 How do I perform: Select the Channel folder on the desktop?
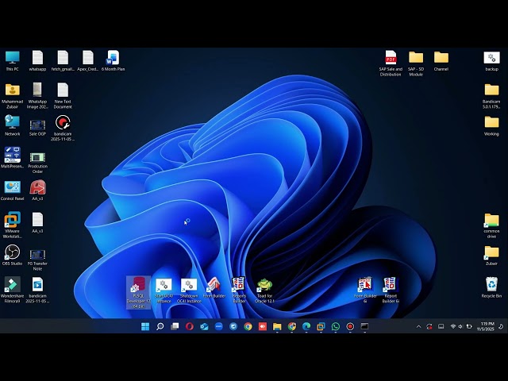coord(441,61)
